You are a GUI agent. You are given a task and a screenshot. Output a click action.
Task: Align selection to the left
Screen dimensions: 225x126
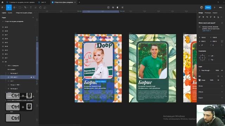(199, 17)
